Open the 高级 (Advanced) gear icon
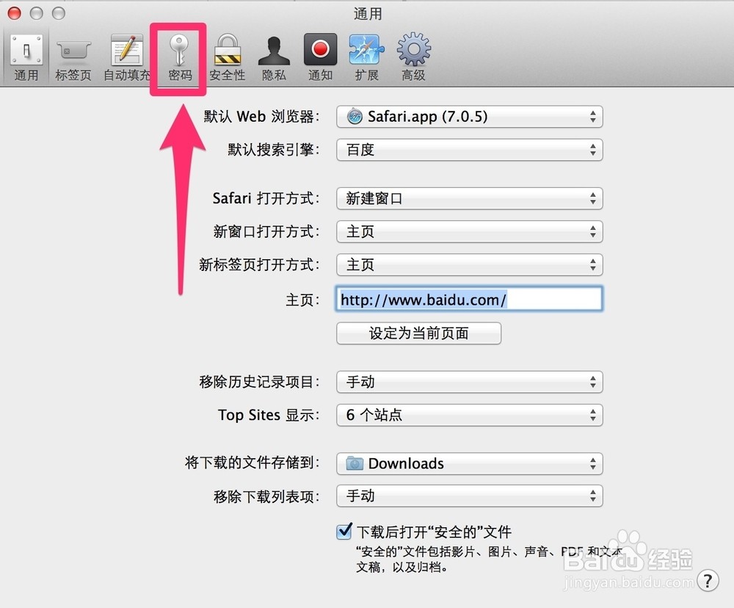The image size is (734, 608). [413, 57]
